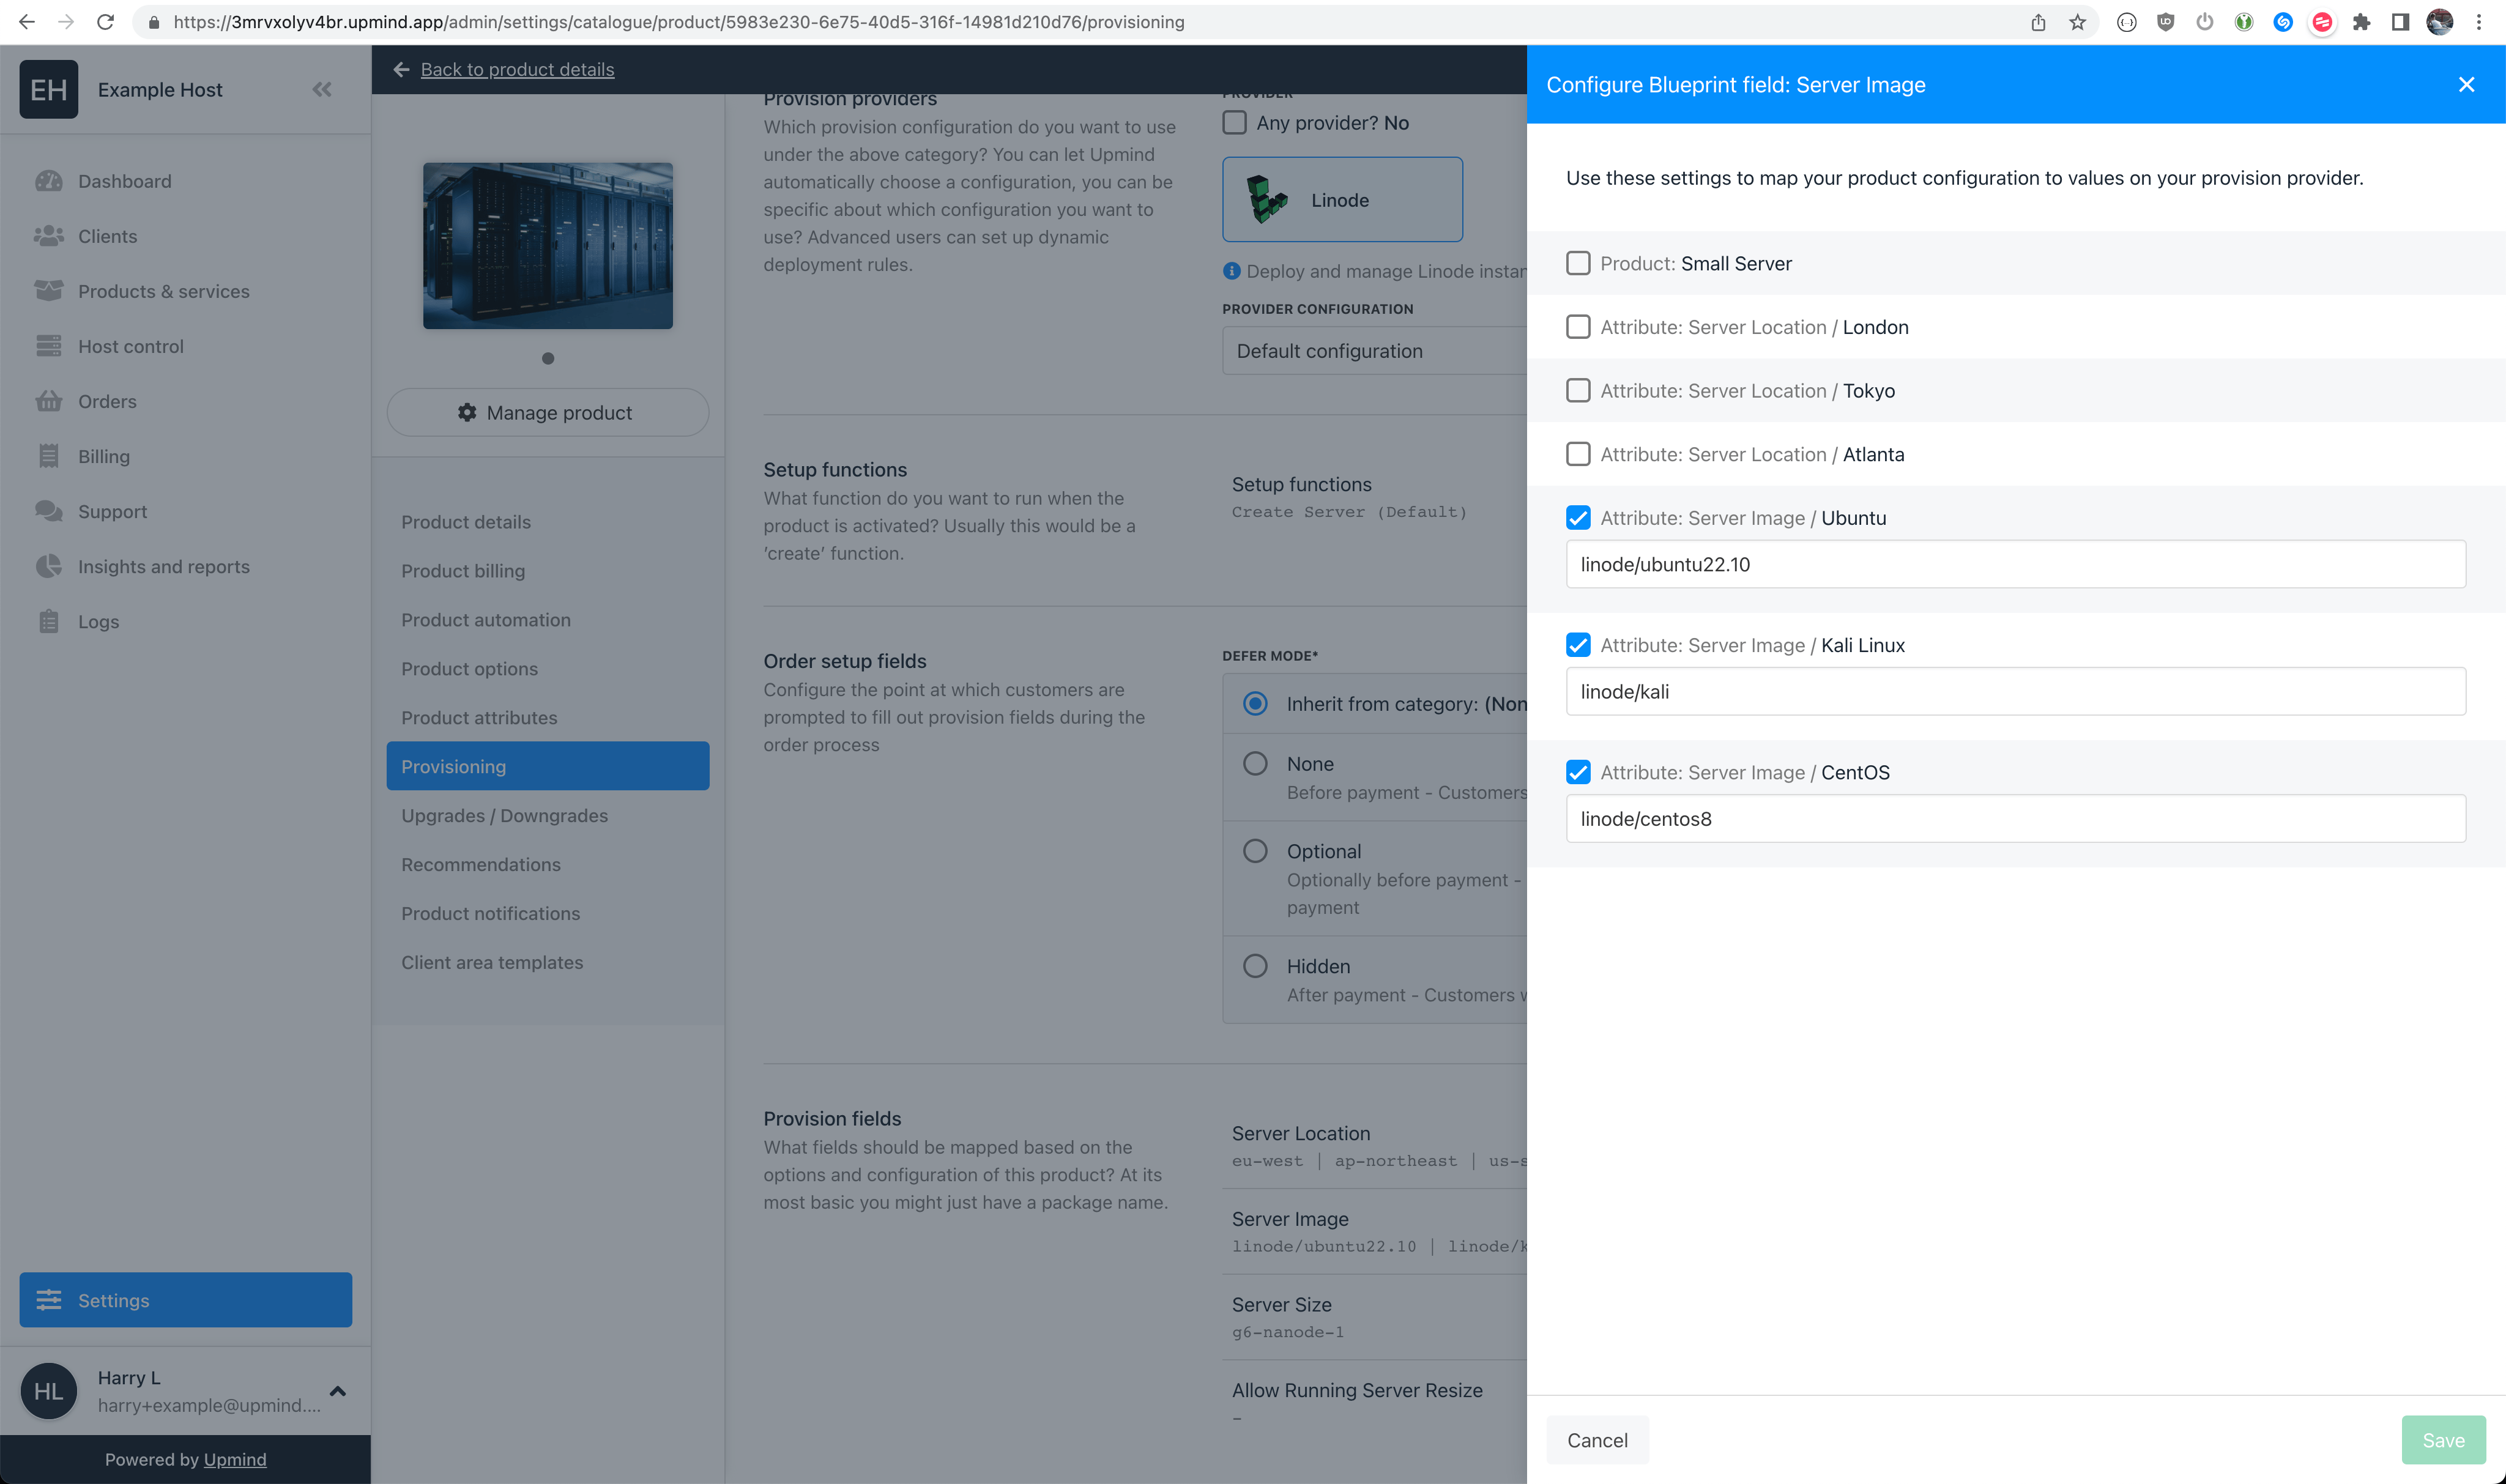Open Product details section

coord(466,522)
